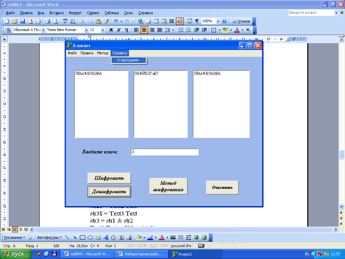Expand the Рисование drawing menu
The image size is (345, 259).
(x=14, y=237)
